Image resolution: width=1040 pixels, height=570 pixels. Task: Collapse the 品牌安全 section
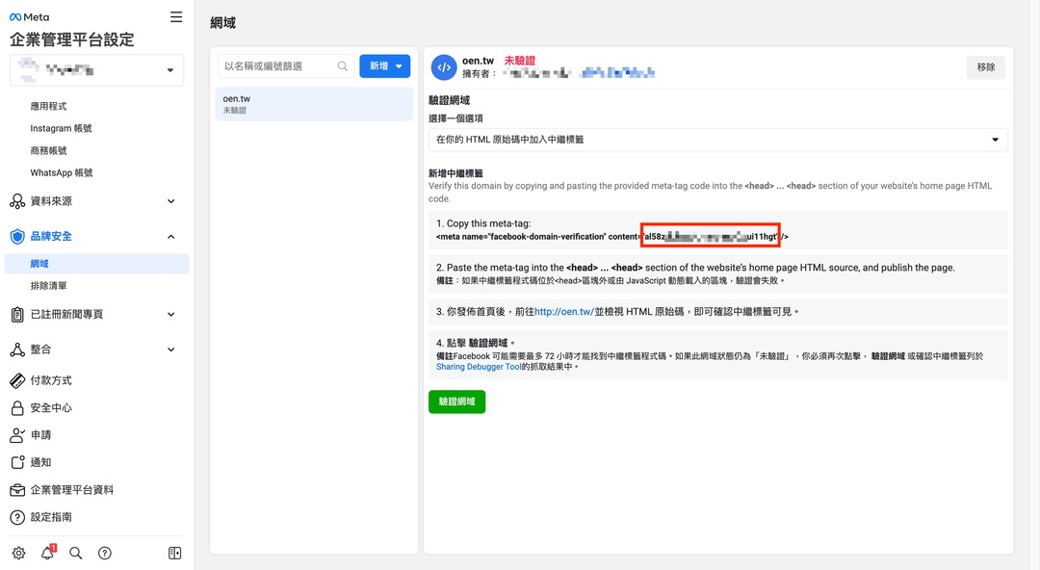[171, 236]
